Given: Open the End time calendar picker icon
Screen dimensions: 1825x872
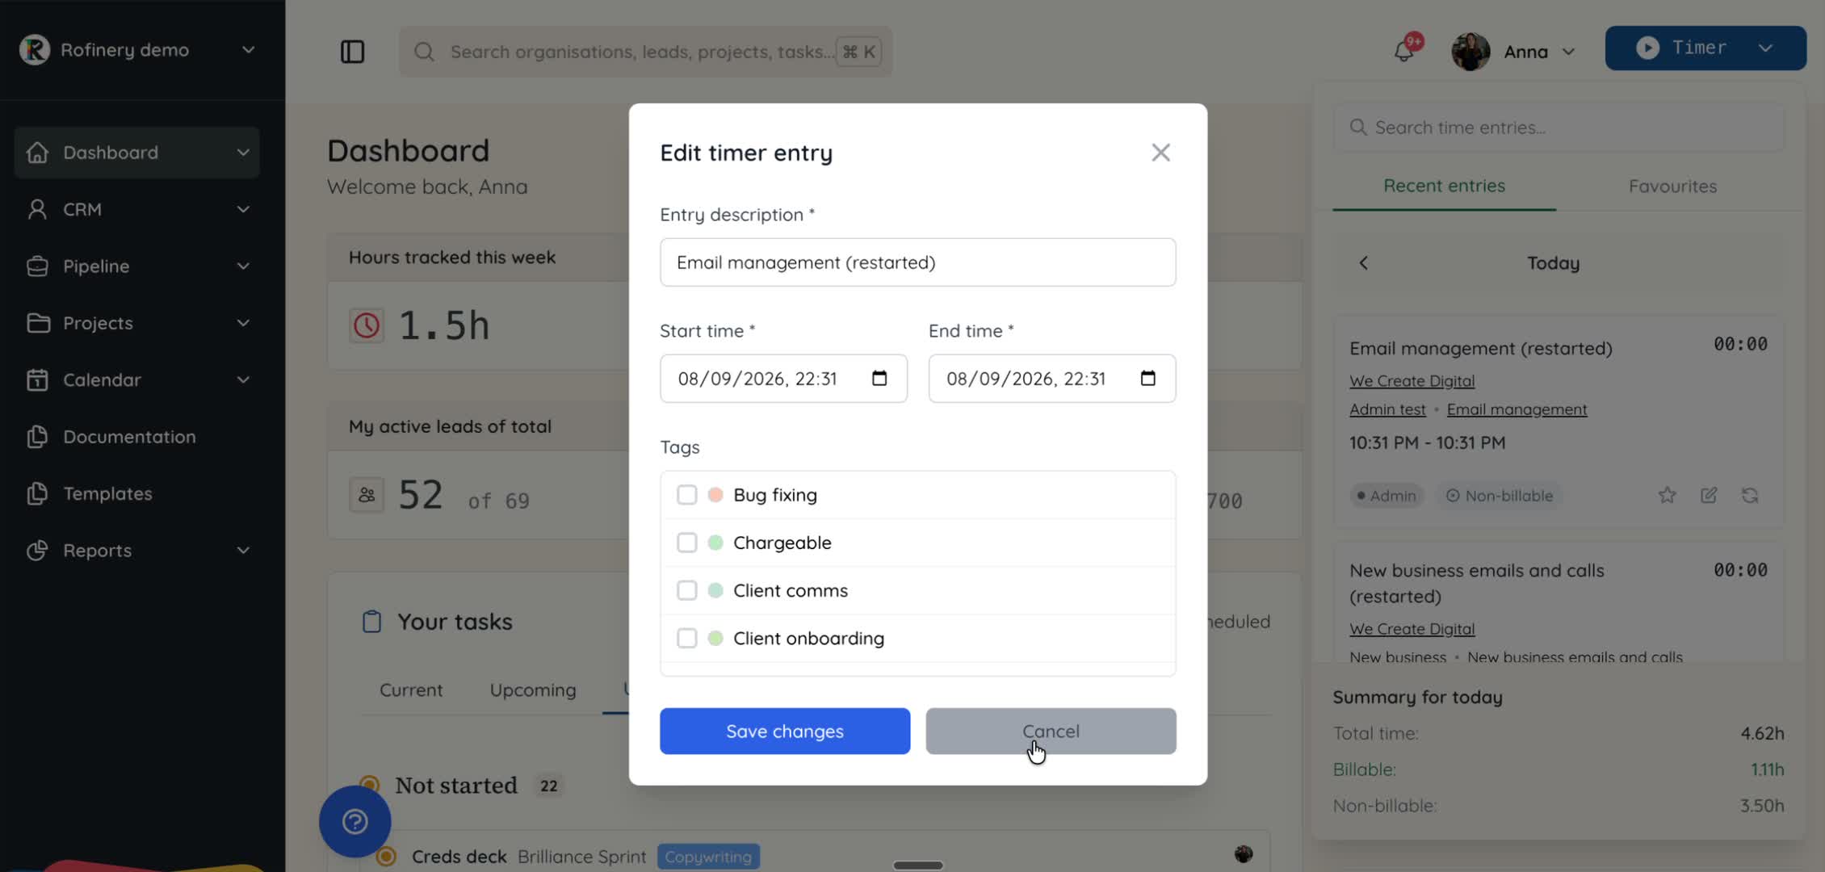Looking at the screenshot, I should click(1147, 378).
